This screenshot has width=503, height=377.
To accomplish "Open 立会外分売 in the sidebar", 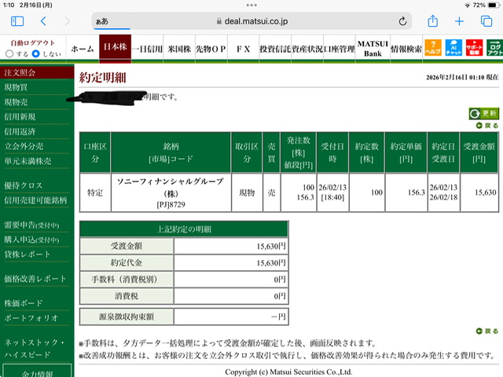I will pos(24,146).
